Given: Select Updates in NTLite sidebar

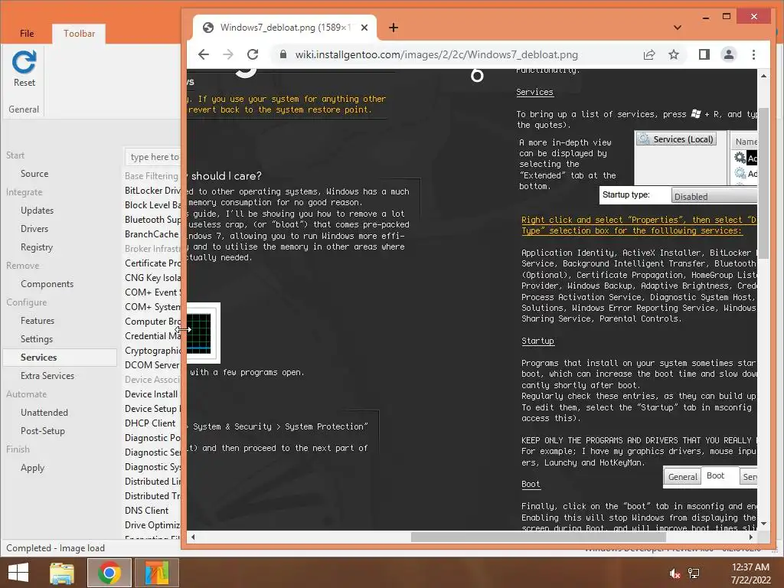Looking at the screenshot, I should point(37,211).
